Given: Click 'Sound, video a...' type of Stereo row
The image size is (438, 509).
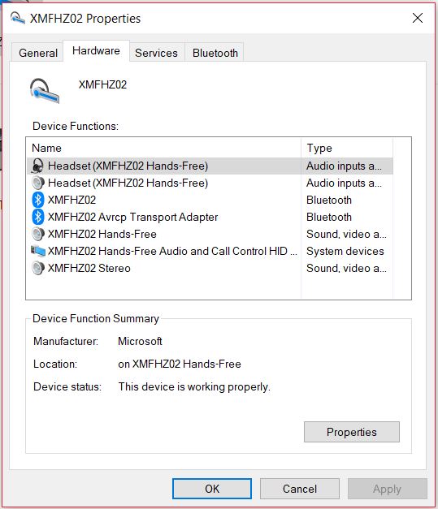Looking at the screenshot, I should (x=346, y=268).
